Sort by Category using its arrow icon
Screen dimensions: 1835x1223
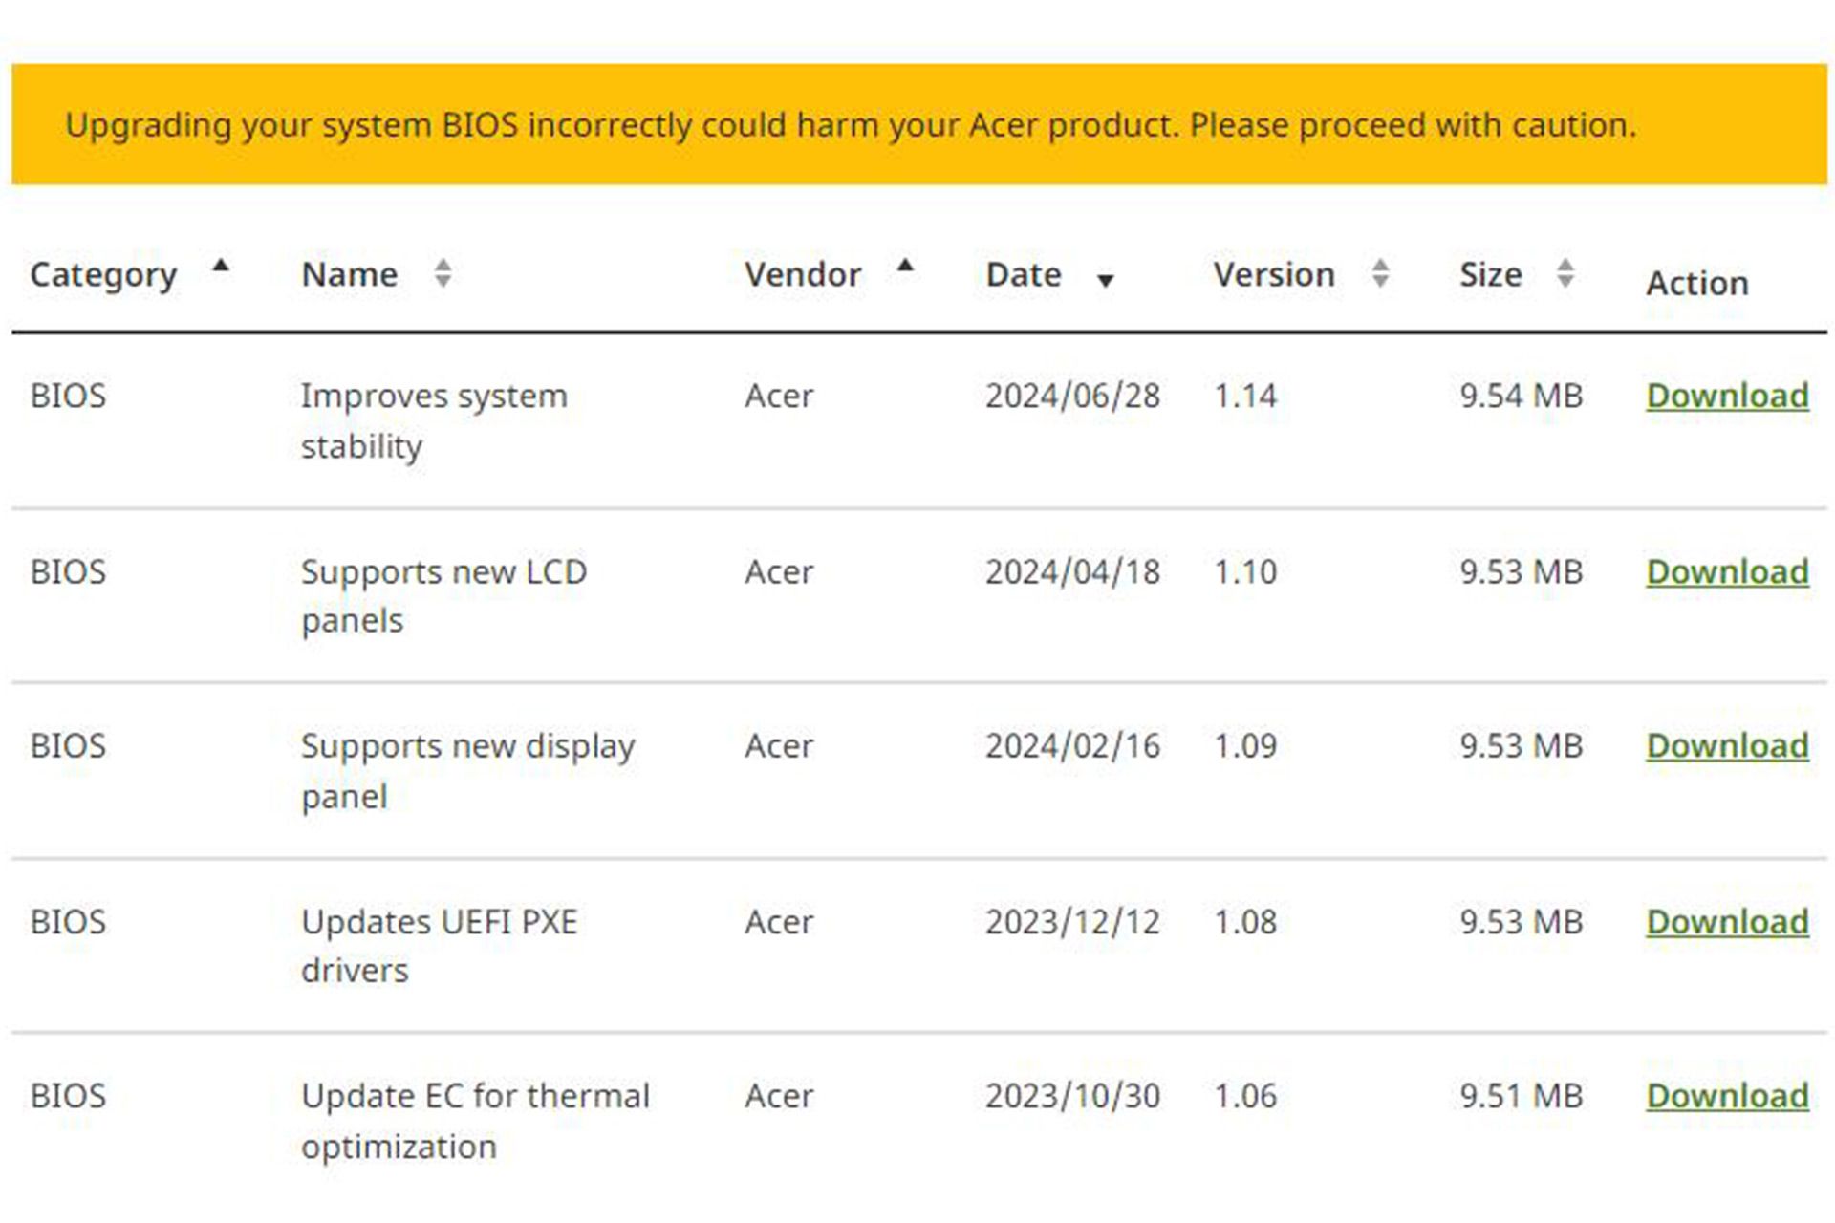point(221,267)
